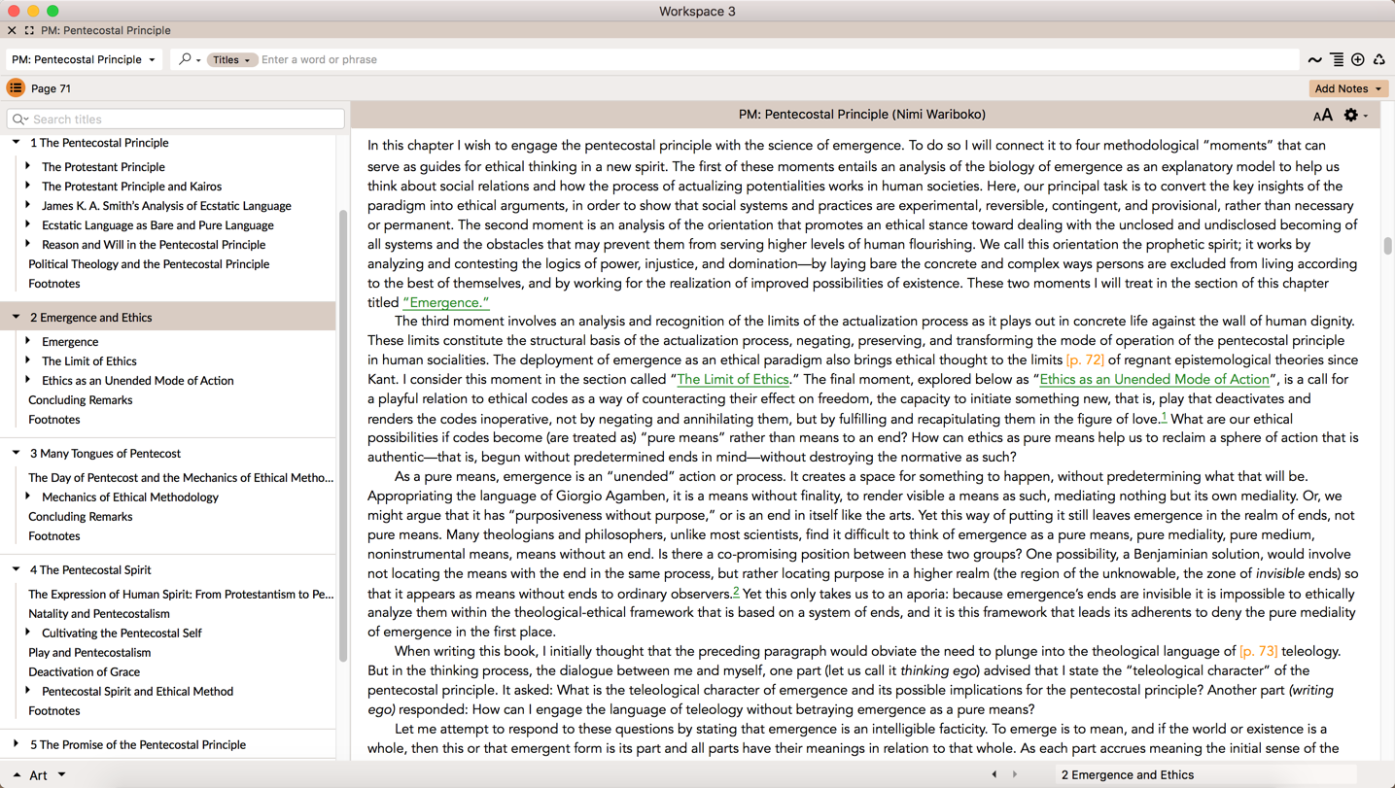The height and width of the screenshot is (788, 1395).
Task: Expand Ethics as an Unended Mode of Action
Action: [28, 380]
